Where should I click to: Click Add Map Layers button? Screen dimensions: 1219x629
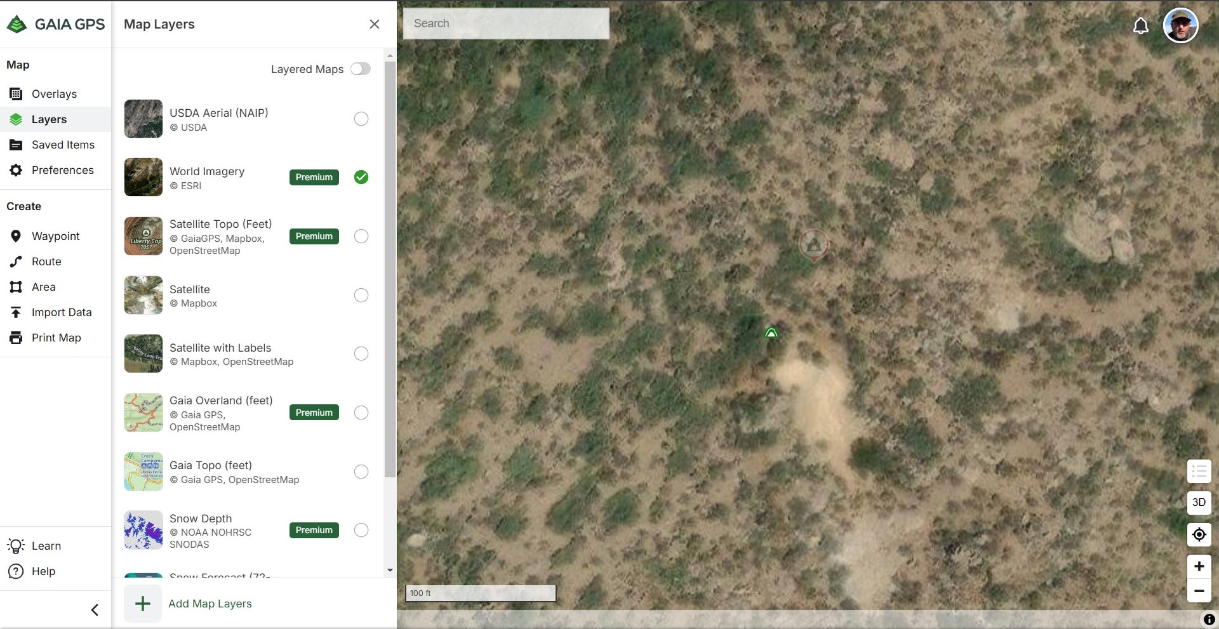(x=210, y=604)
